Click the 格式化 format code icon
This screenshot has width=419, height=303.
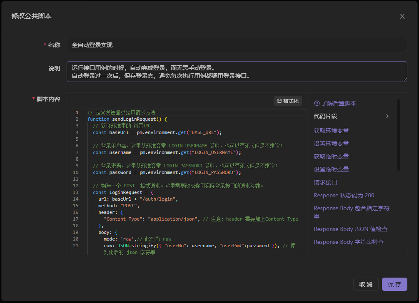(x=279, y=101)
